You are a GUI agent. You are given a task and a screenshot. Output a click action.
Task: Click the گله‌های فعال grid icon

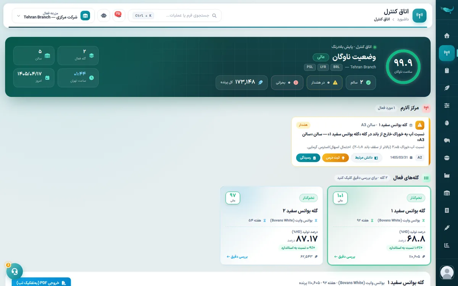coord(426,178)
